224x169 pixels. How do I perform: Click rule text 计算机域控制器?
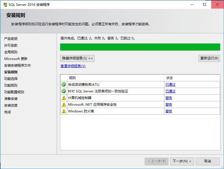coord(80,98)
